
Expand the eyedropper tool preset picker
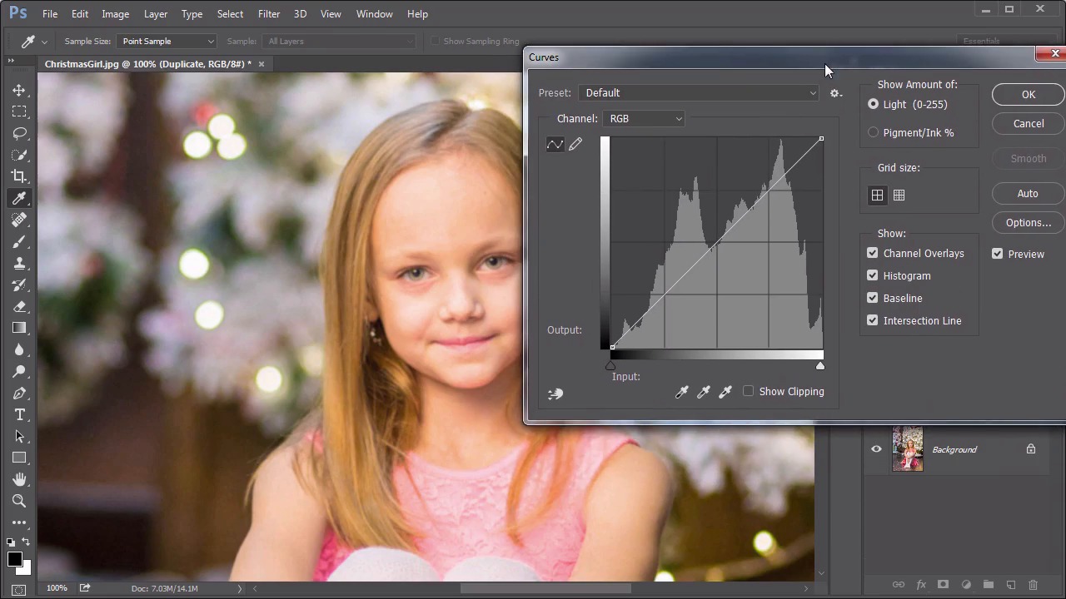click(44, 42)
